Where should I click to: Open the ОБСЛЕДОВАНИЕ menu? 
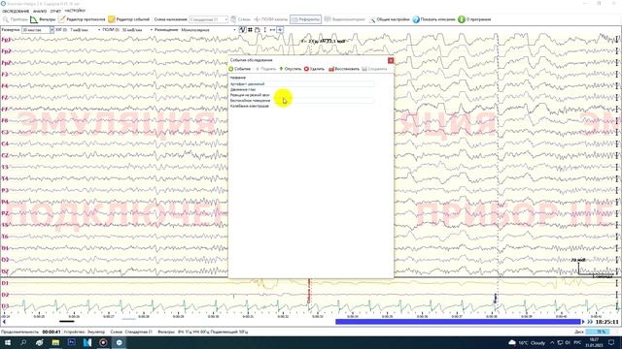16,11
